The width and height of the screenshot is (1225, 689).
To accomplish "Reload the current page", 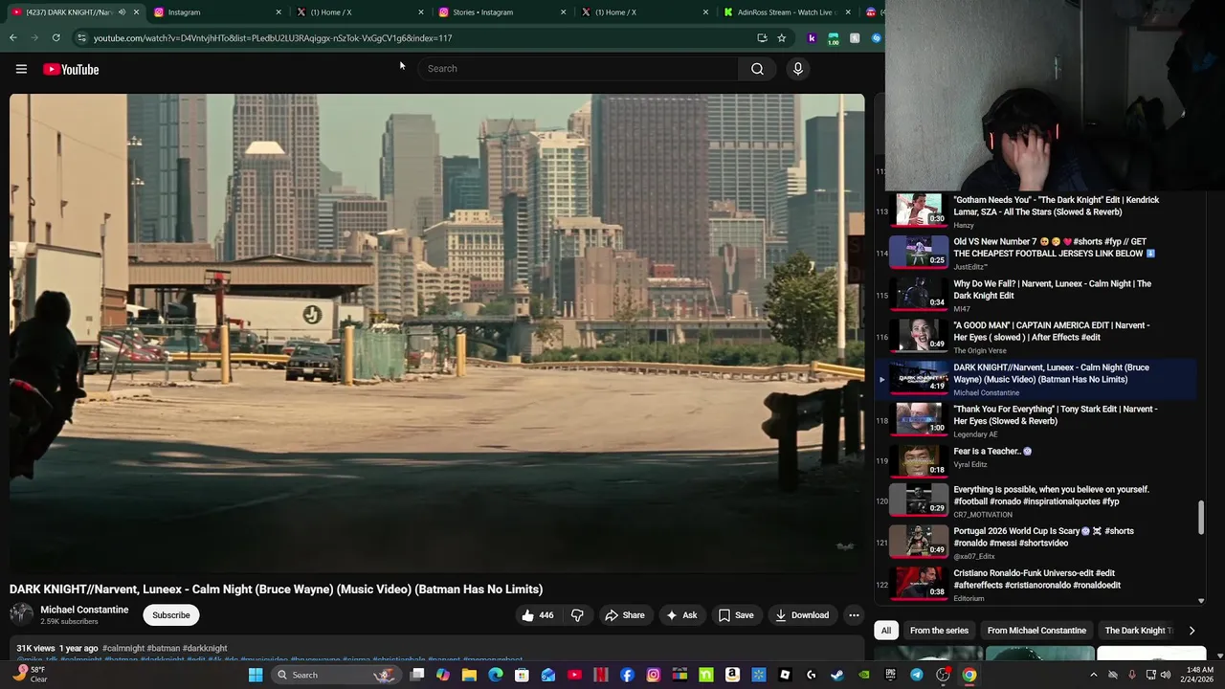I will [56, 38].
